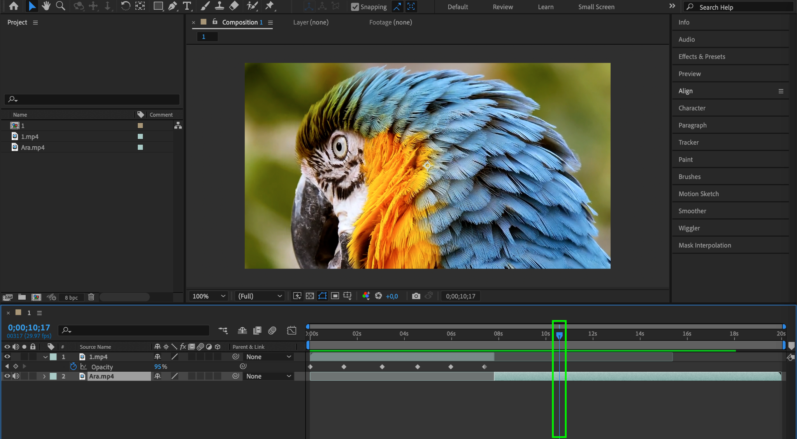The image size is (797, 439).
Task: Click the 8 bpc color depth button
Action: point(71,298)
